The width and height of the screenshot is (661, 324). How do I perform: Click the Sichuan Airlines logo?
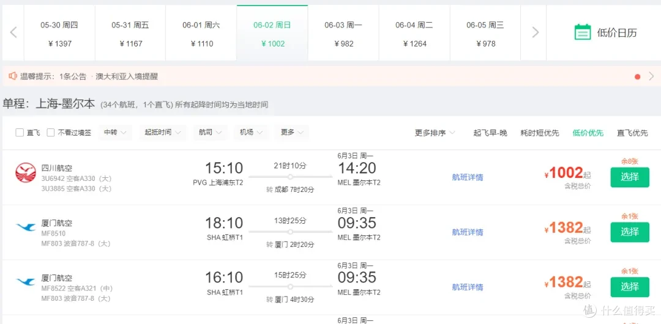pyautogui.click(x=26, y=173)
